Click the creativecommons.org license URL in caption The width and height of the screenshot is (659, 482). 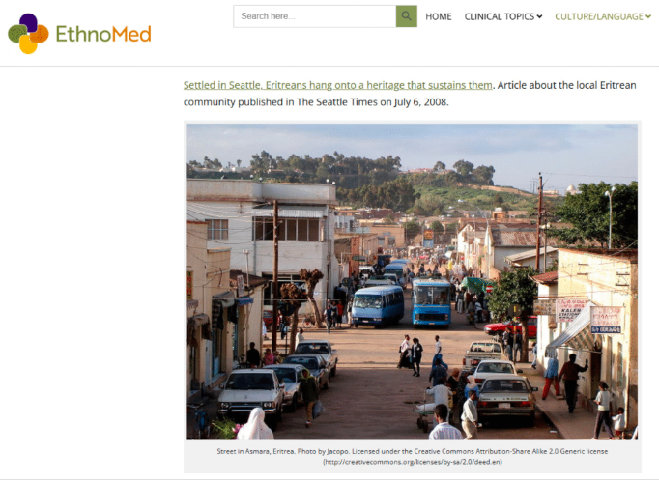(x=413, y=462)
